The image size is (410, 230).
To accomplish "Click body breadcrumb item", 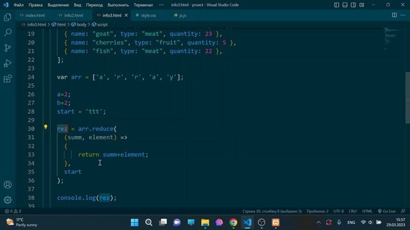I will tap(81, 24).
